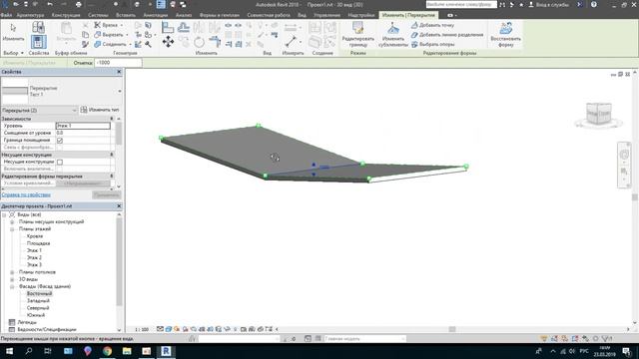Click the measure distance tool icon
639x359 pixels.
point(291,42)
